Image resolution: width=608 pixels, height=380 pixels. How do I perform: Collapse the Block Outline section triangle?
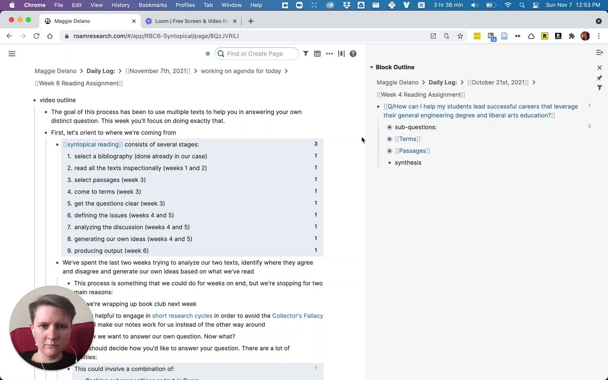(x=371, y=67)
